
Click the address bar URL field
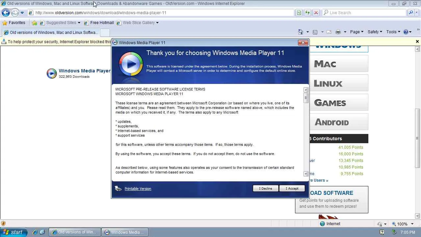161,13
